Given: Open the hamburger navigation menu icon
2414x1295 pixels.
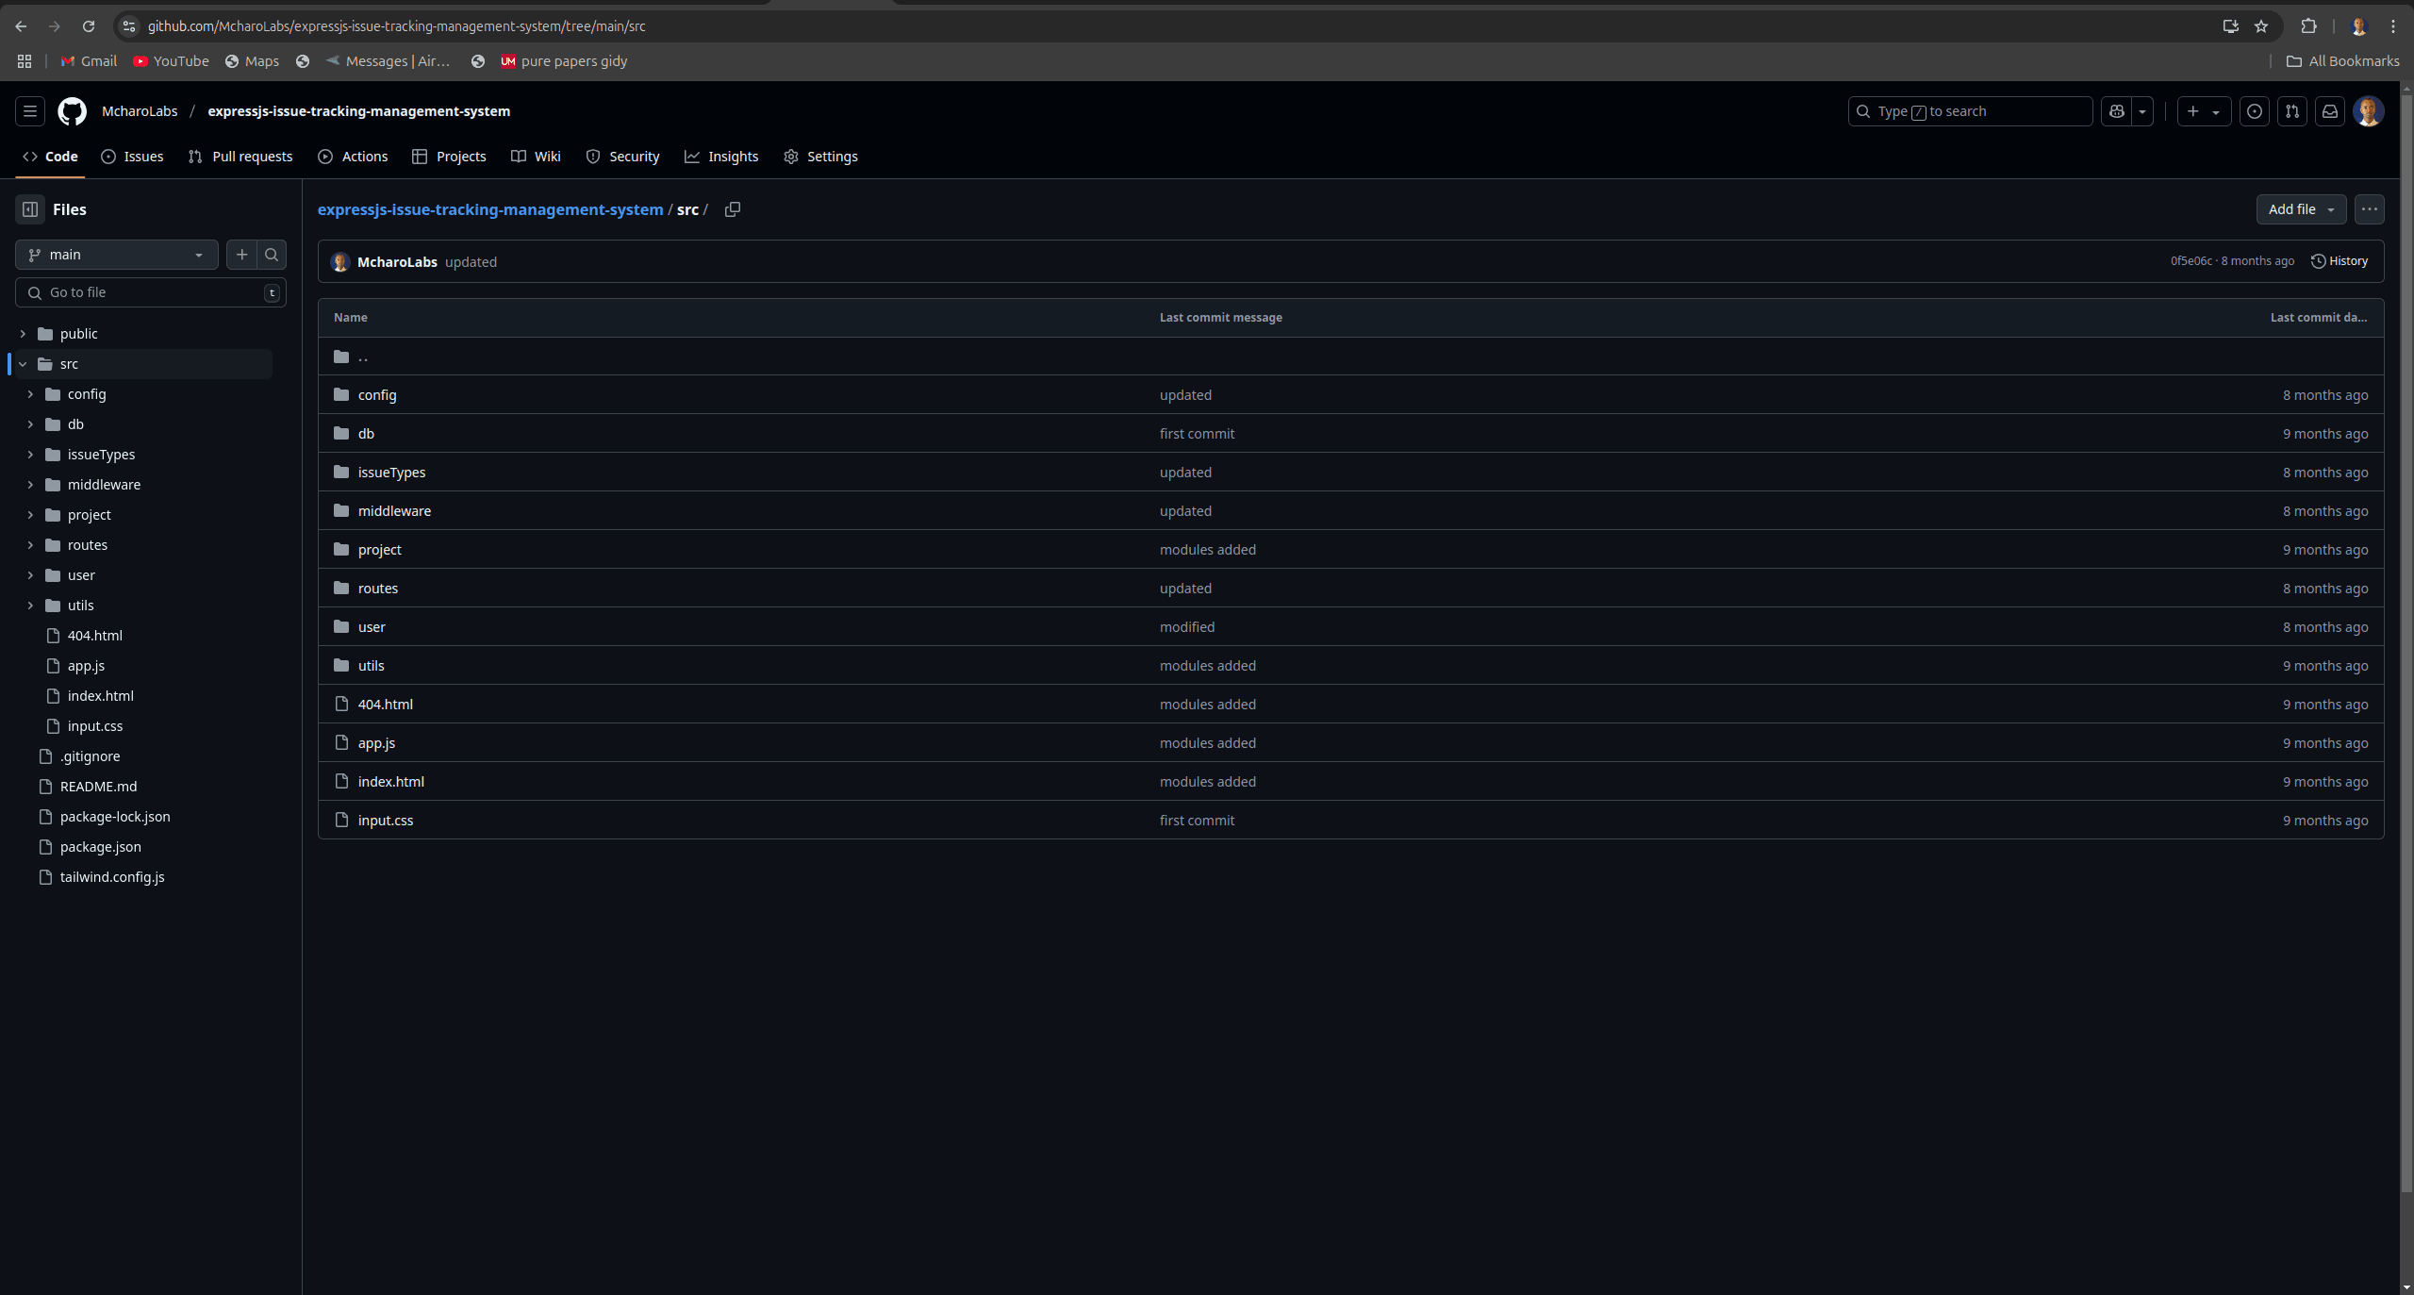Looking at the screenshot, I should pos(29,111).
